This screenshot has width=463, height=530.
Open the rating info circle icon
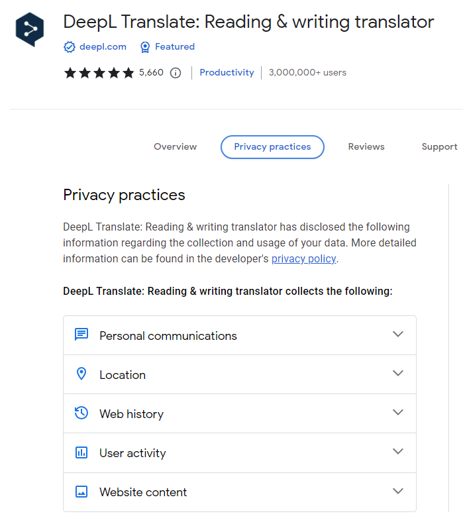tap(176, 73)
